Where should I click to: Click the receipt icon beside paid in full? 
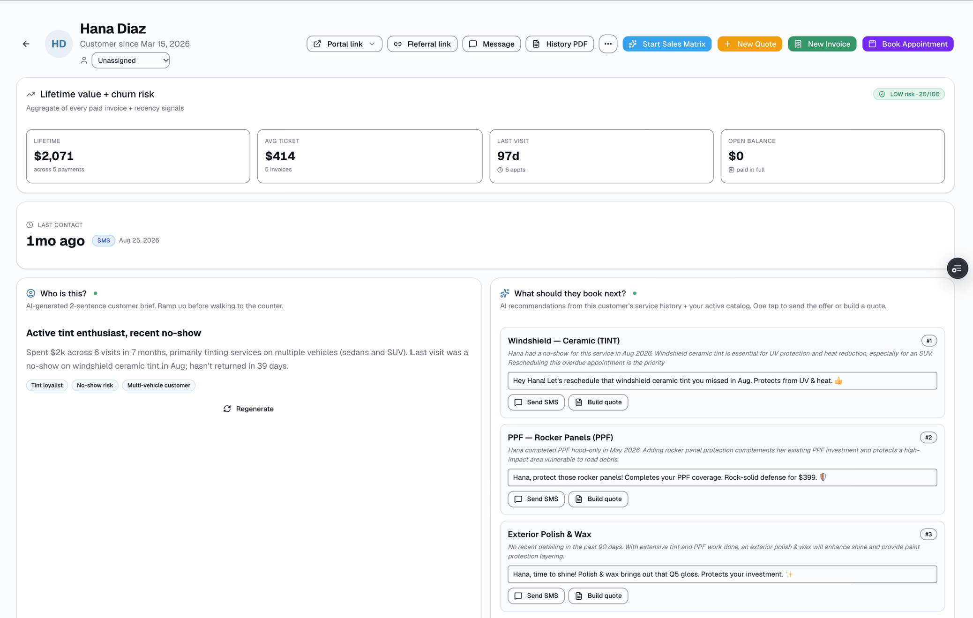tap(731, 170)
